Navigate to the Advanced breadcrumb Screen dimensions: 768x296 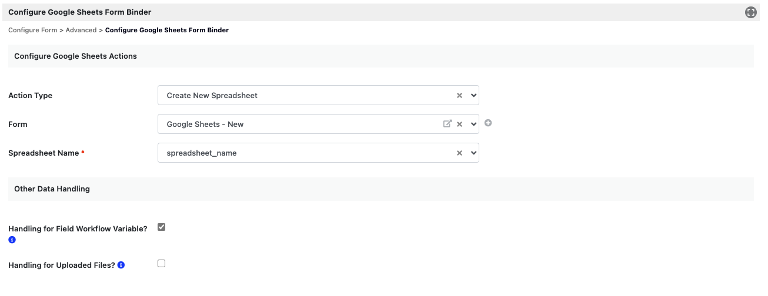81,30
